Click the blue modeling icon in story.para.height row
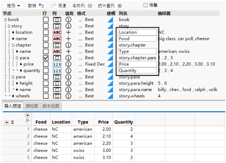 pos(110,83)
